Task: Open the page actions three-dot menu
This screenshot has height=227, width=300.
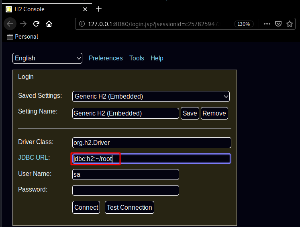Action: (x=267, y=24)
